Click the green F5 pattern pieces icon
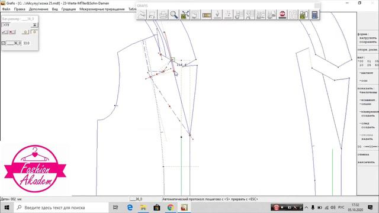 click(x=304, y=15)
